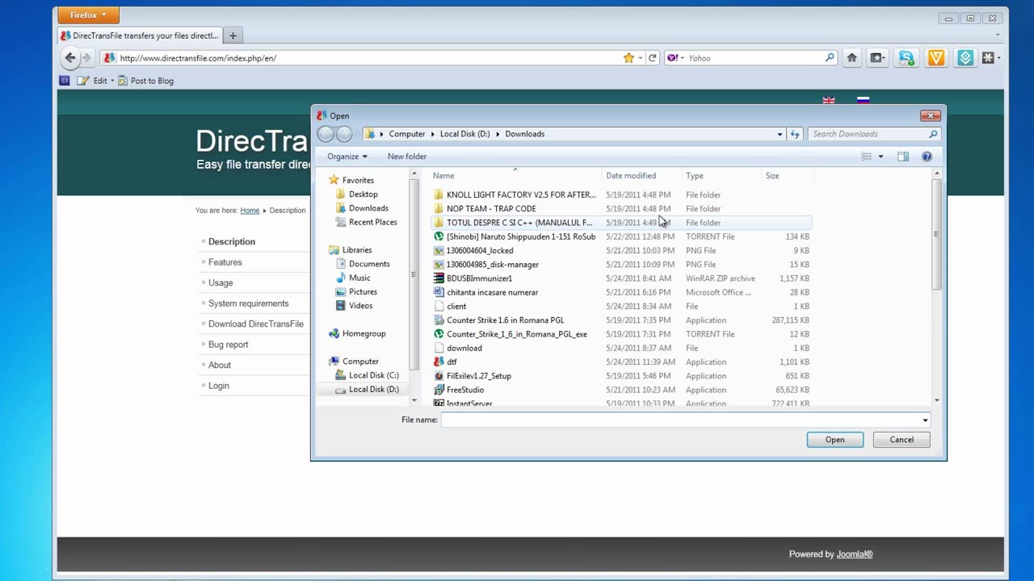Select Local Disk (D:) in the navigation pane
Screen dimensions: 1034x581
tap(373, 389)
